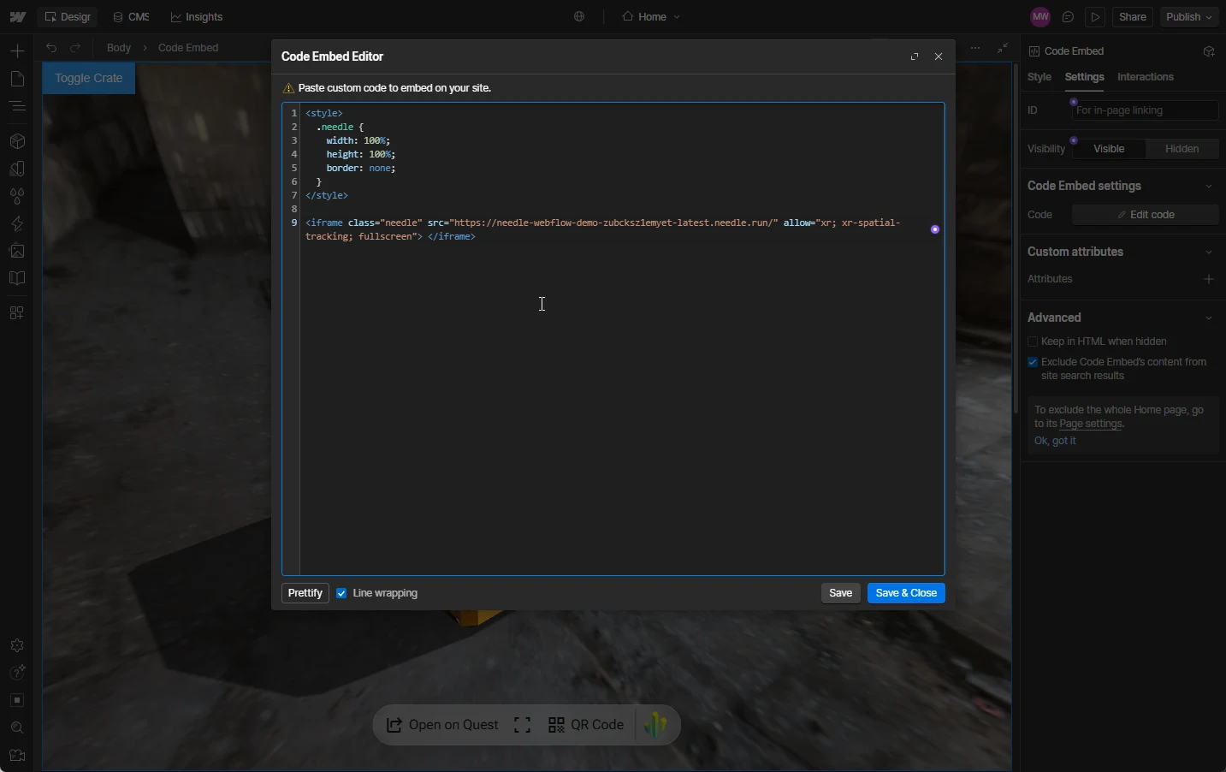Click the ID in-page linking field

tap(1146, 110)
